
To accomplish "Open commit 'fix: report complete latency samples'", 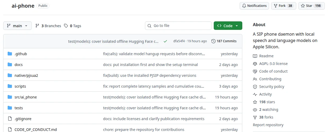I will (154, 86).
